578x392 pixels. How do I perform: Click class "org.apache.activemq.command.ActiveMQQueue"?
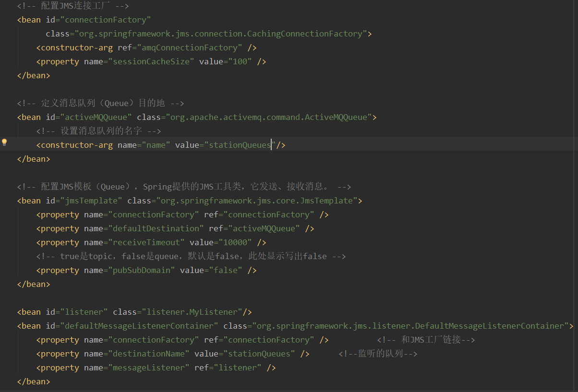tap(269, 118)
